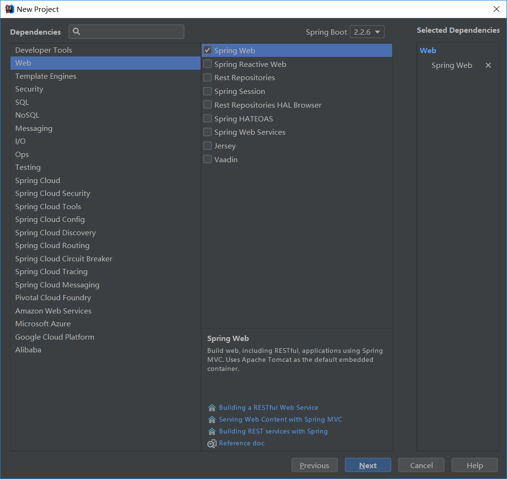Select Pivotal Cloud Foundry category
507x479 pixels.
105,298
